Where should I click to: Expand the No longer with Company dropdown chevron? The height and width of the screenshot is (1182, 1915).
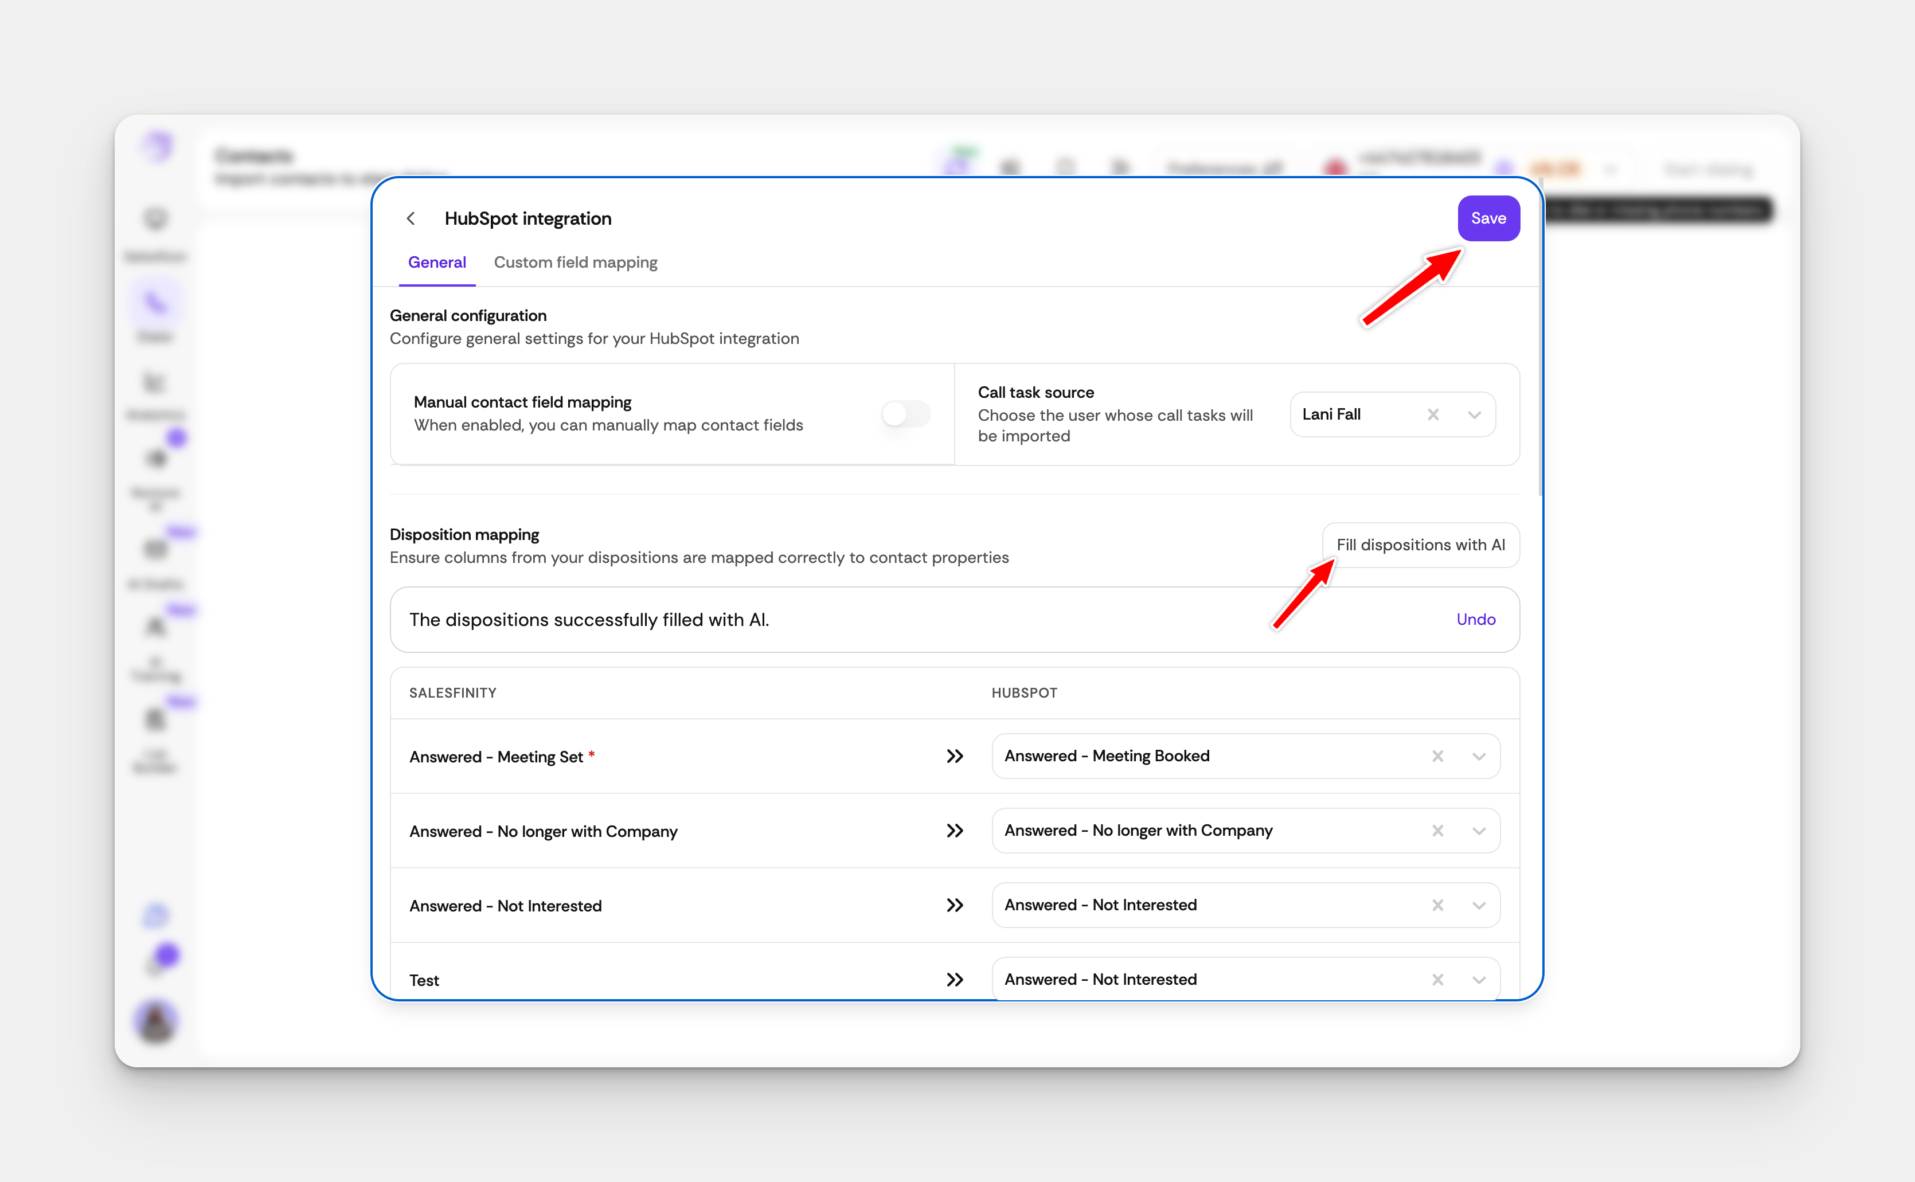coord(1479,830)
